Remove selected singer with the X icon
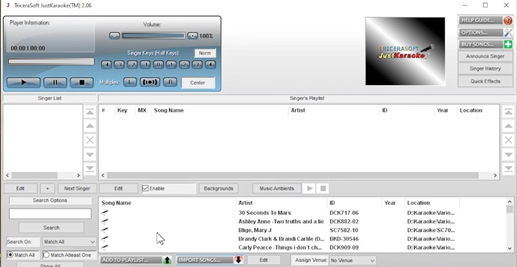 pyautogui.click(x=90, y=141)
